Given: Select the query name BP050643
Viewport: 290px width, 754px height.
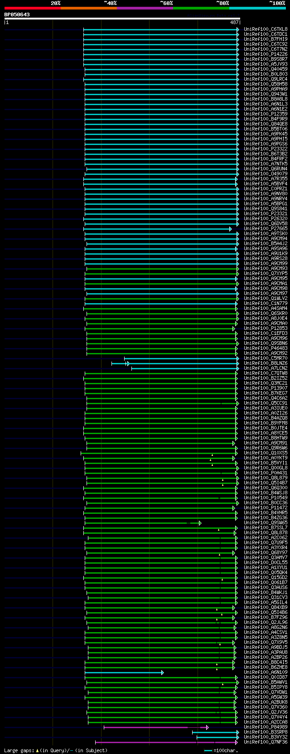Looking at the screenshot, I should pyautogui.click(x=17, y=14).
